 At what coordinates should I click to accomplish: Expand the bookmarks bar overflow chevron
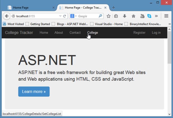[170, 24]
